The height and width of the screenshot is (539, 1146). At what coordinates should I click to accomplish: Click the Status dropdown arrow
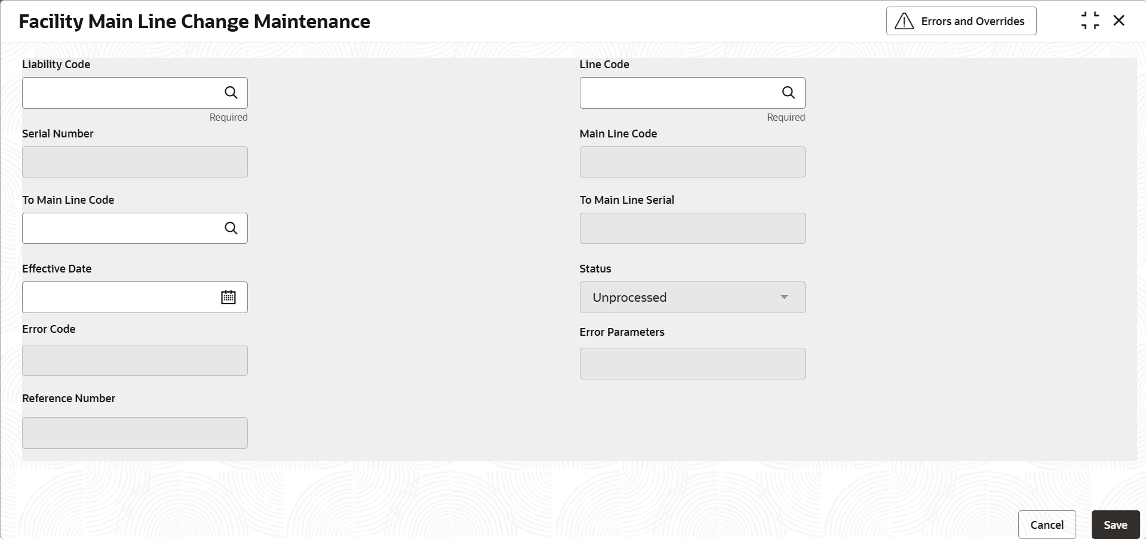point(784,298)
